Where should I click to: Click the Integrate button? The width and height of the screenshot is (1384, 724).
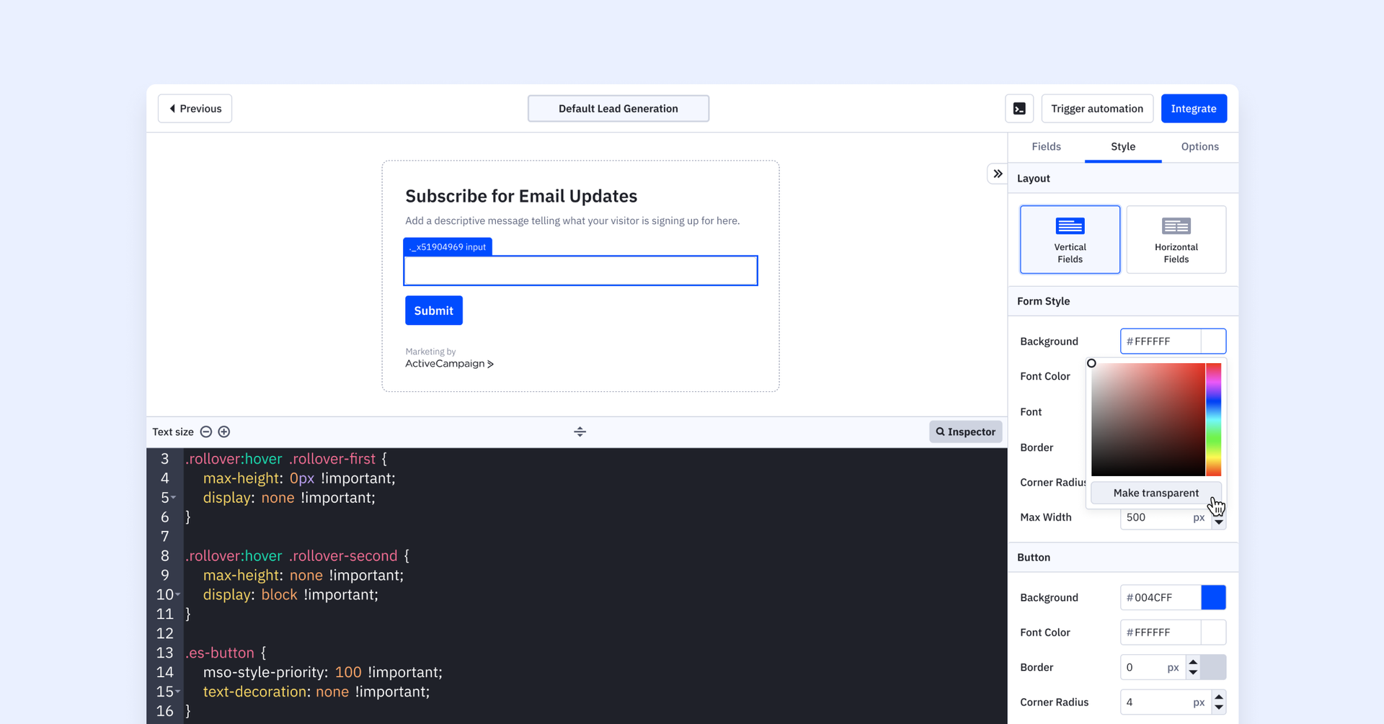[x=1193, y=109]
